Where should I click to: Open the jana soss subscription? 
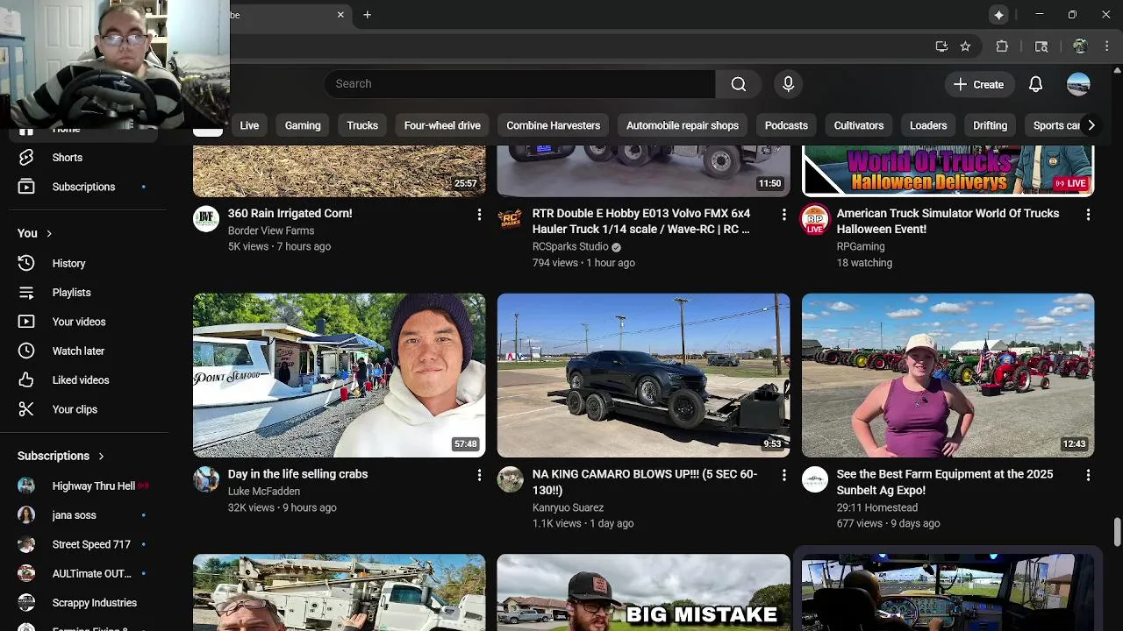(83, 515)
